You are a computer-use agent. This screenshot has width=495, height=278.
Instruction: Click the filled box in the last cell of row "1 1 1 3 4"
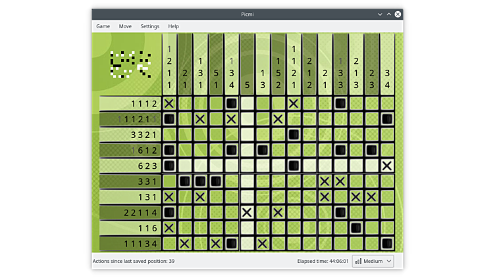coord(387,243)
